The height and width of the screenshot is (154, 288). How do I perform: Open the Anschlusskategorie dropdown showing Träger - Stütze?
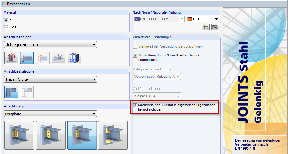[50, 79]
